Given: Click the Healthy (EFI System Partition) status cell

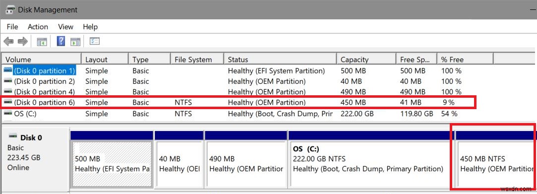Looking at the screenshot, I should click(x=276, y=71).
